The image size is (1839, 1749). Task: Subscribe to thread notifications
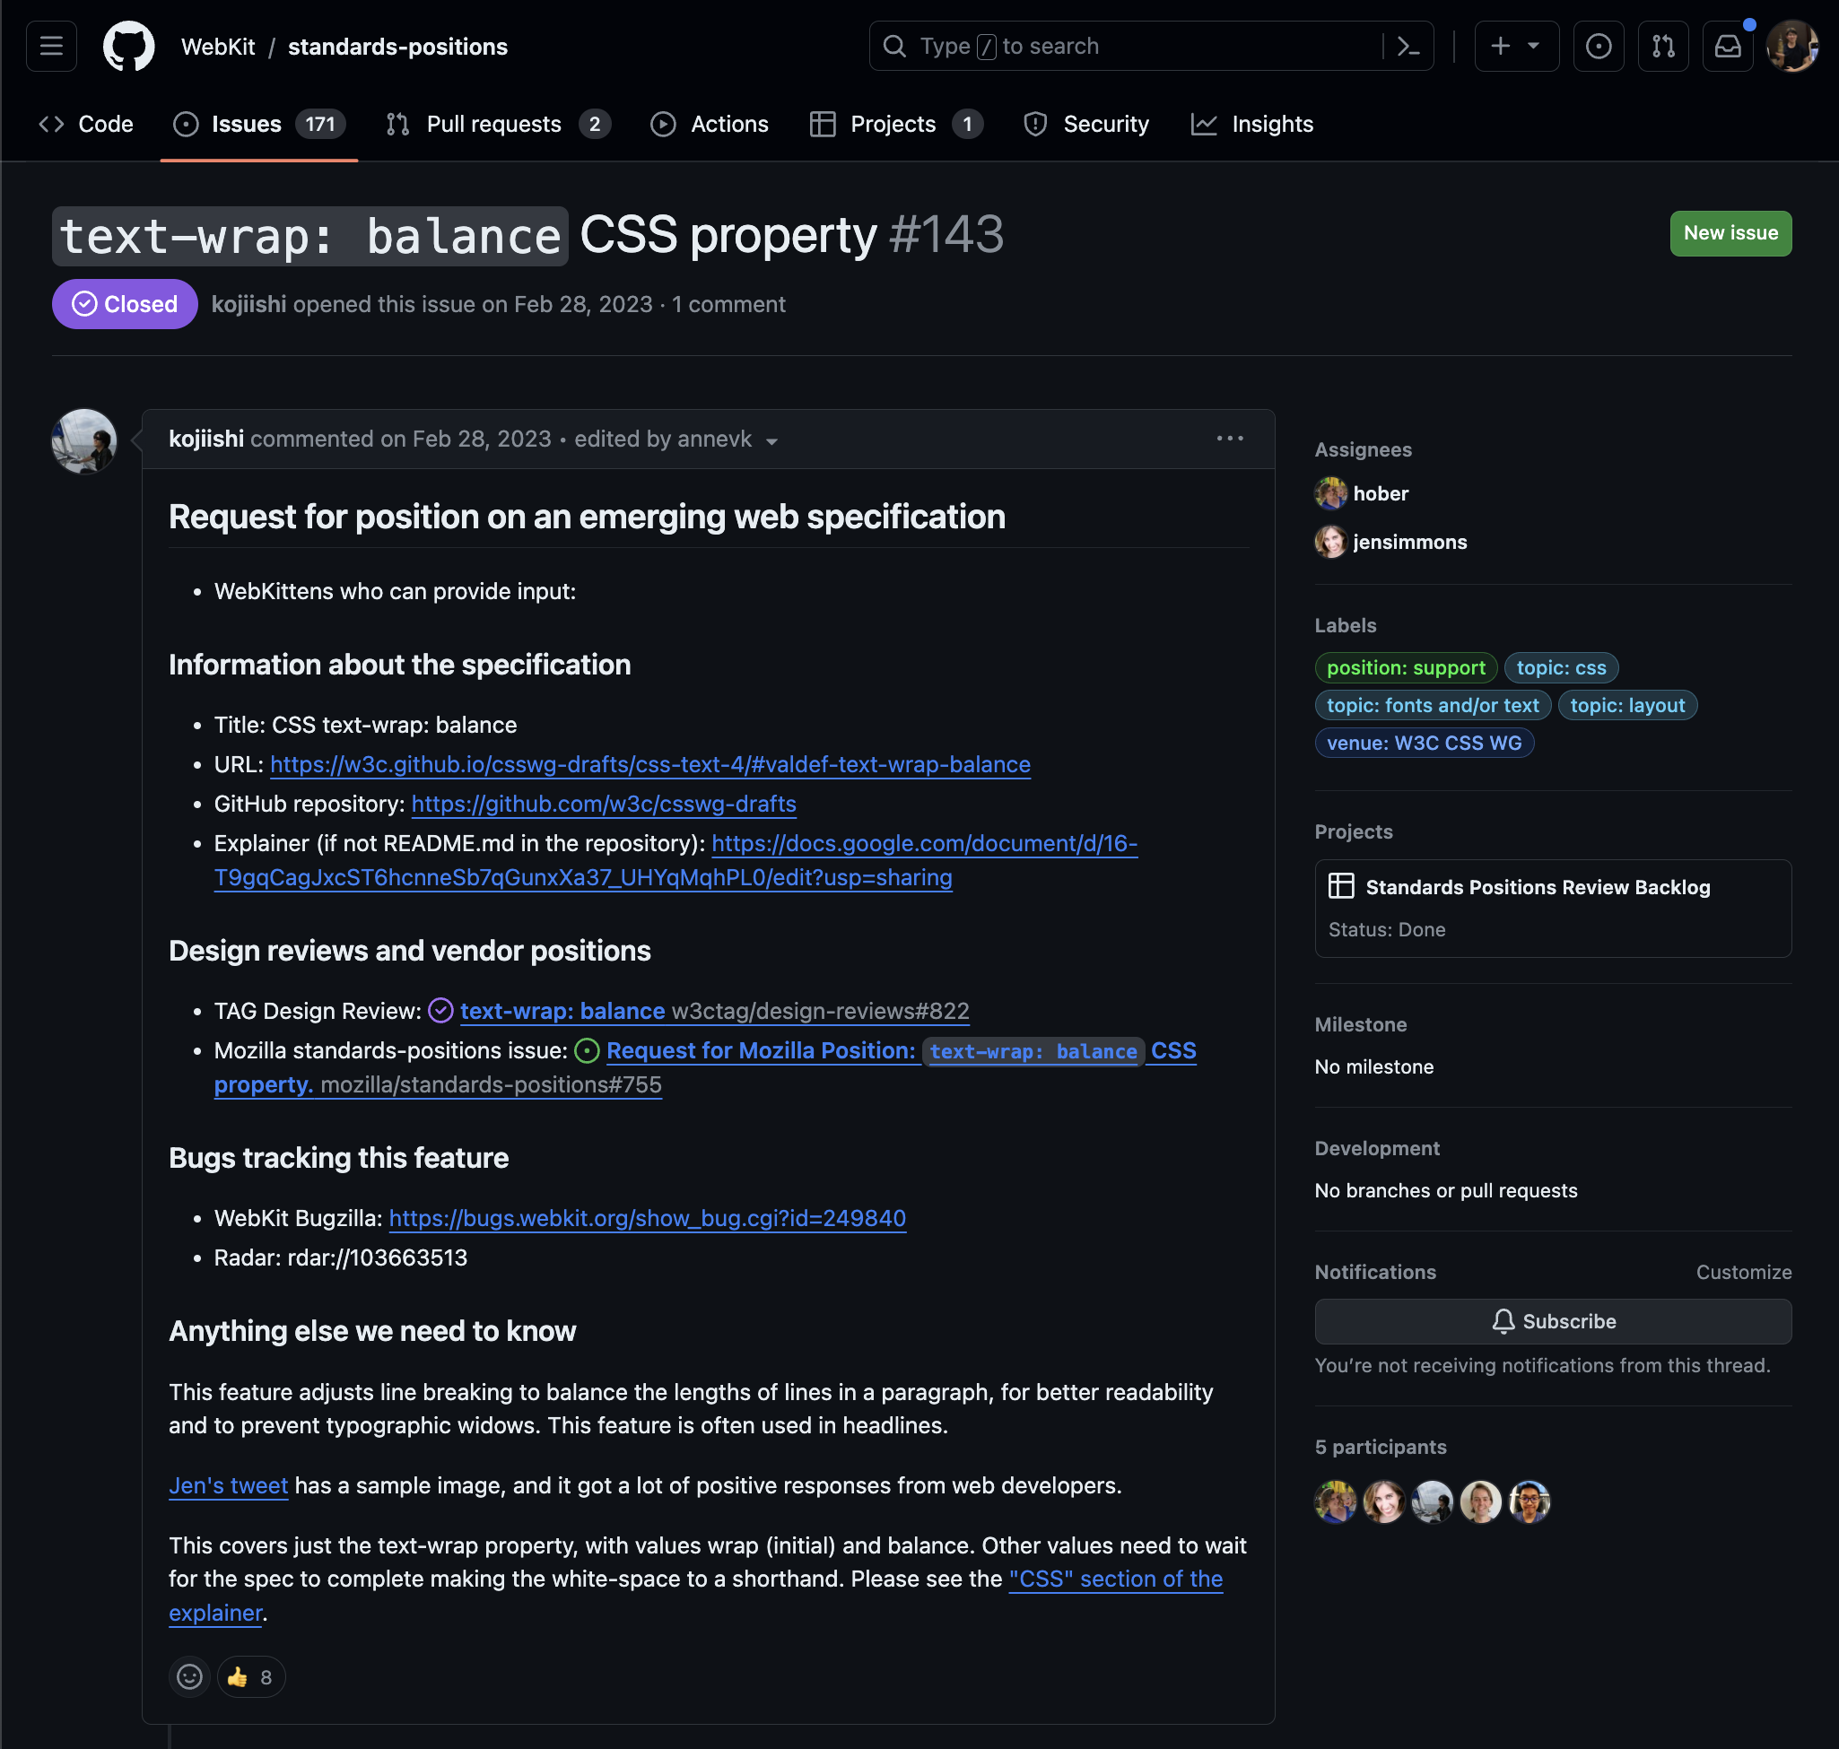(x=1553, y=1321)
